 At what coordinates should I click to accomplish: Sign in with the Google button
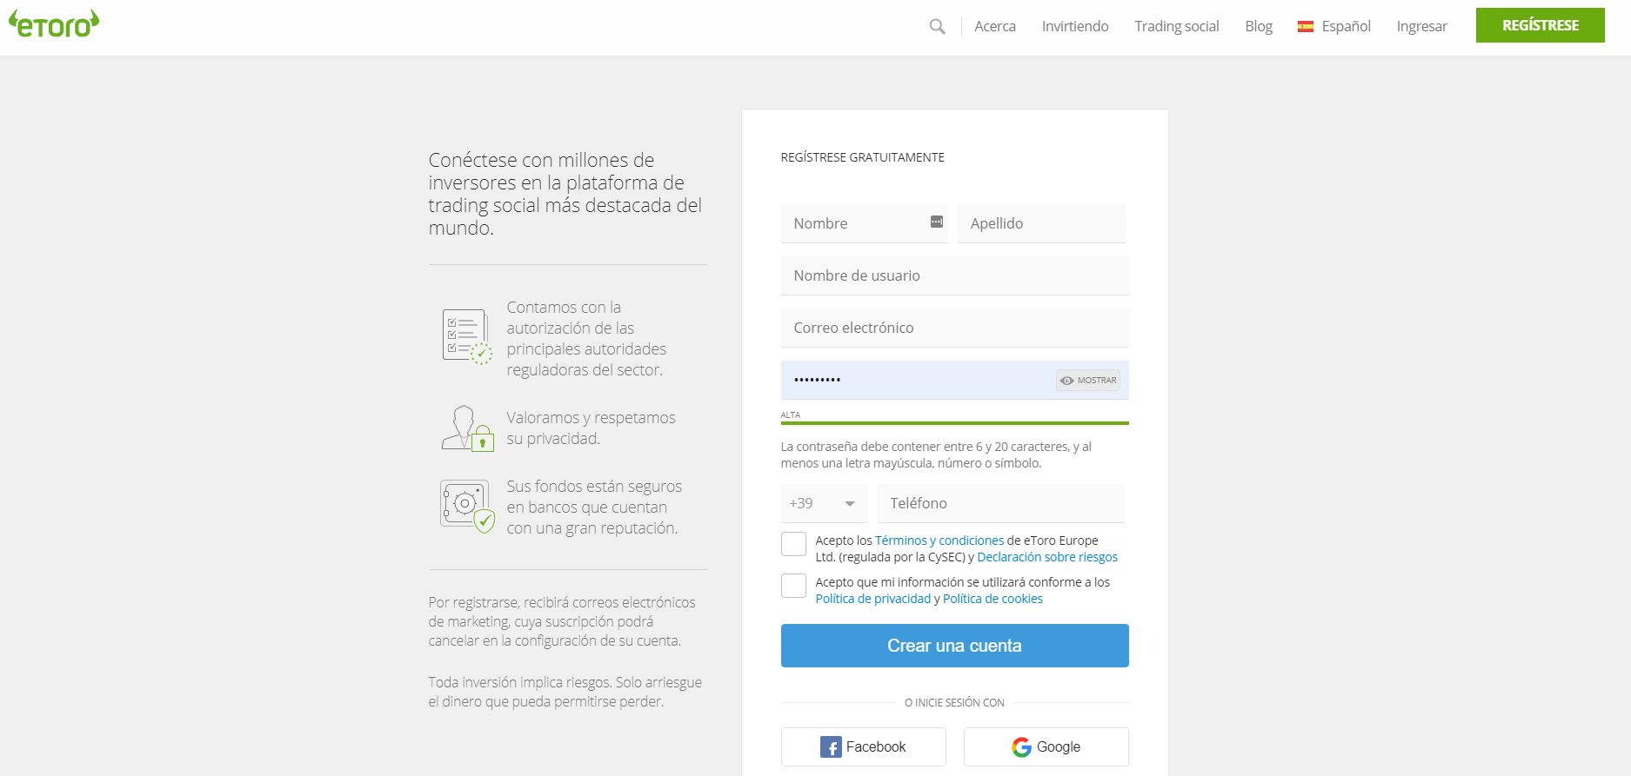1046,747
